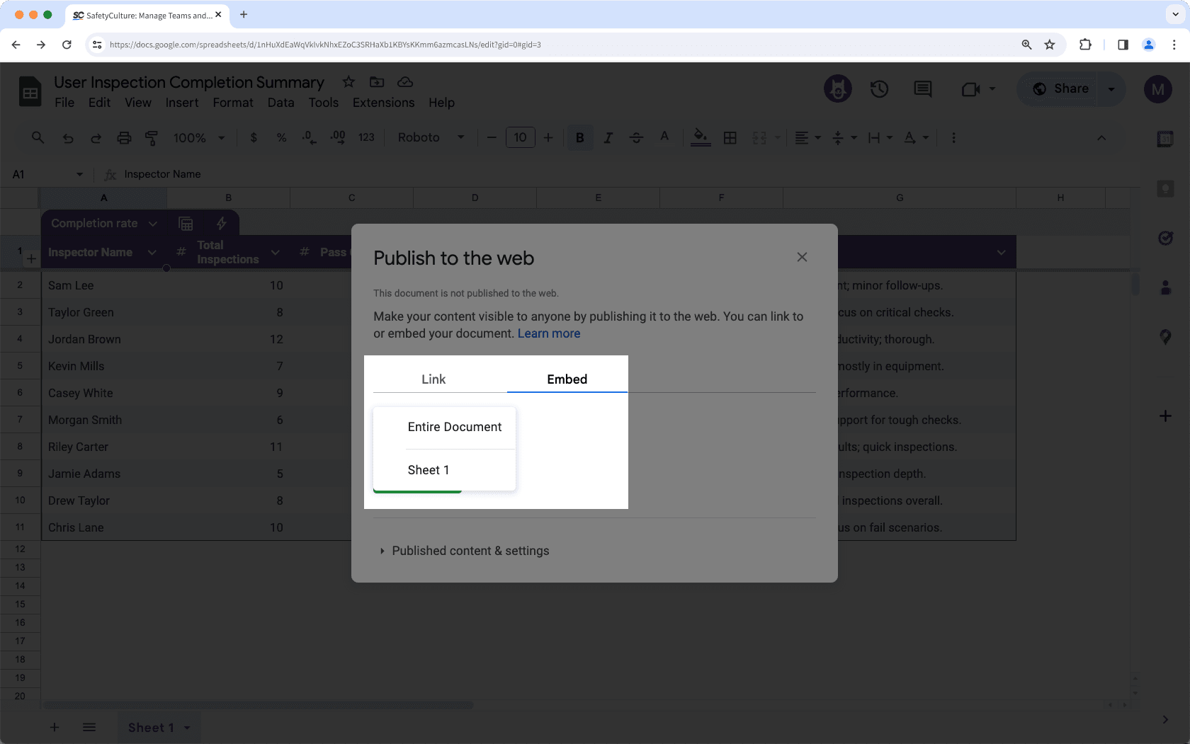Open the Format menu

[232, 103]
